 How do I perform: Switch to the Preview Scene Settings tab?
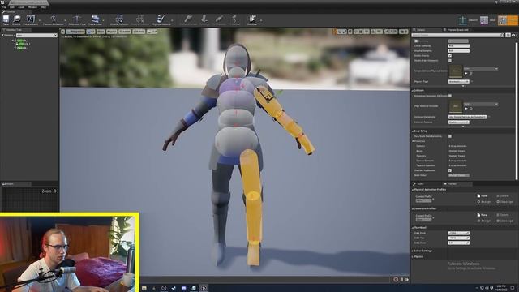click(458, 30)
